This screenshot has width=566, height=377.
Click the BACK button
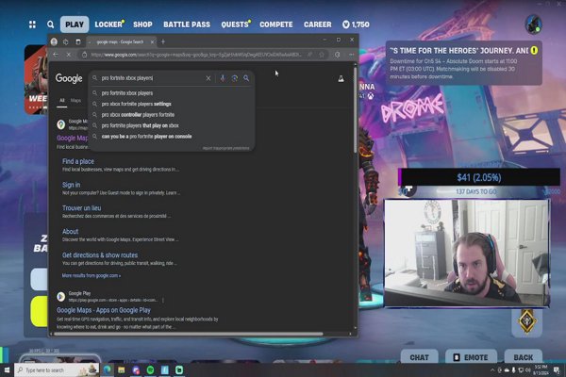pos(523,357)
